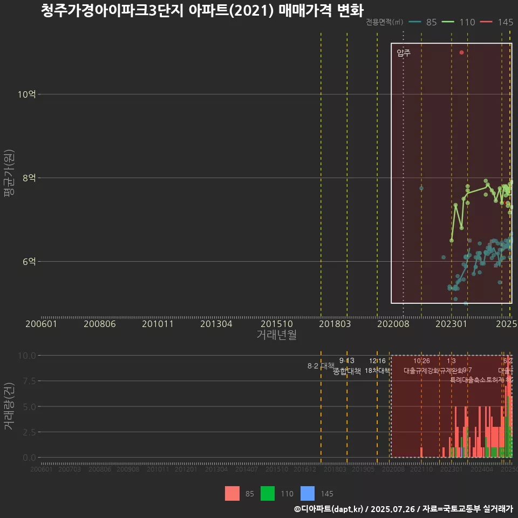518x518 pixels.
Task: Click the '거래량(건)' volume axis title
Action: tap(9, 406)
